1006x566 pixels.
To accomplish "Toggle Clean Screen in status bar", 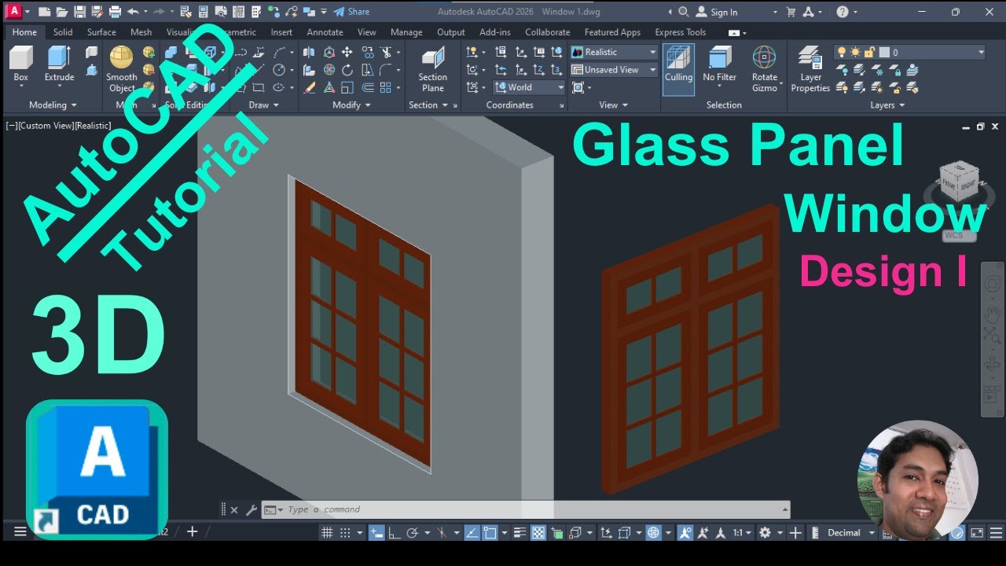I will [976, 533].
